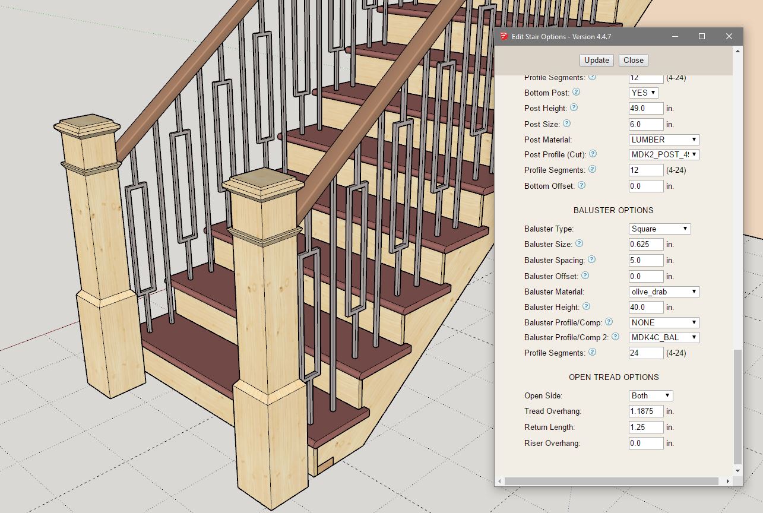763x513 pixels.
Task: Open the Baluster Material olive_drab dropdown
Action: pos(664,292)
